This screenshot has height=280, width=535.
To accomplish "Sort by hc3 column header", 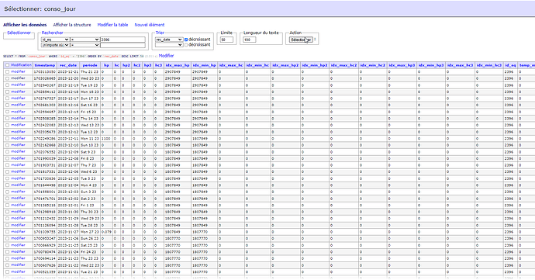I will [x=158, y=65].
